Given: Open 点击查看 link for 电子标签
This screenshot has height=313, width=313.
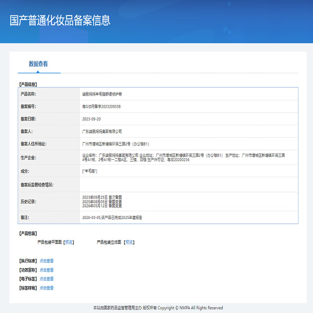Looking at the screenshot, I should 47,279.
